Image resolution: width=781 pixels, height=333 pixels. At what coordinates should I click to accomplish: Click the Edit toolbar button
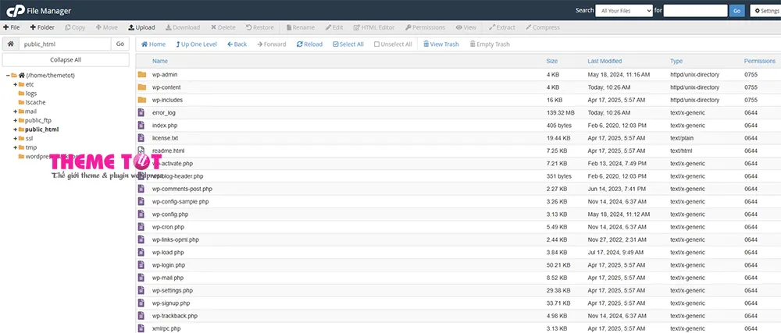[334, 27]
